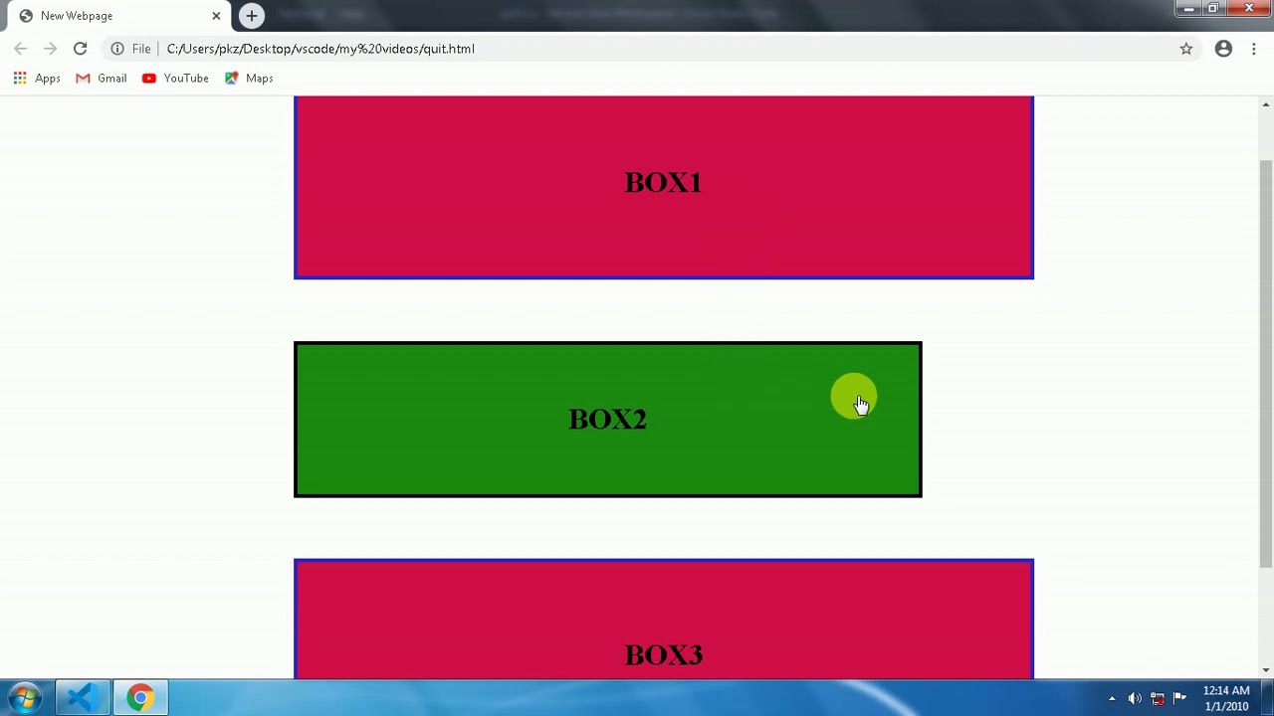The image size is (1274, 716).
Task: View site information via the info icon
Action: 116,48
